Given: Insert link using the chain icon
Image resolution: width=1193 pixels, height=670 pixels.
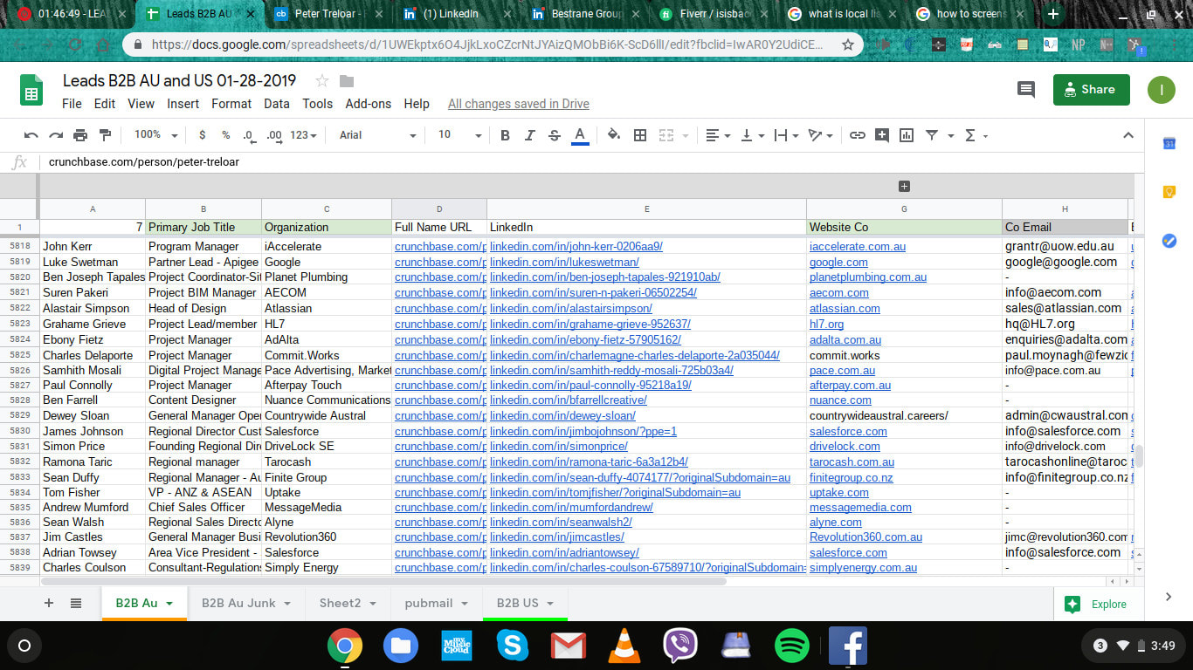Looking at the screenshot, I should tap(858, 135).
